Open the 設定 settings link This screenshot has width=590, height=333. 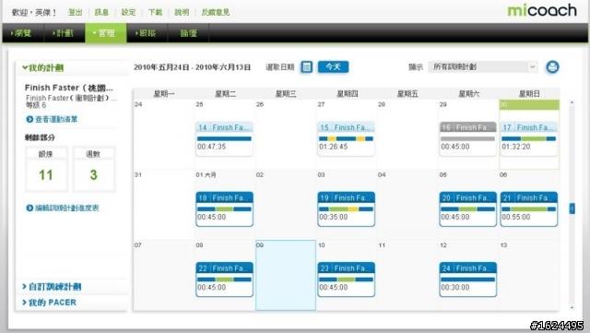tap(128, 12)
